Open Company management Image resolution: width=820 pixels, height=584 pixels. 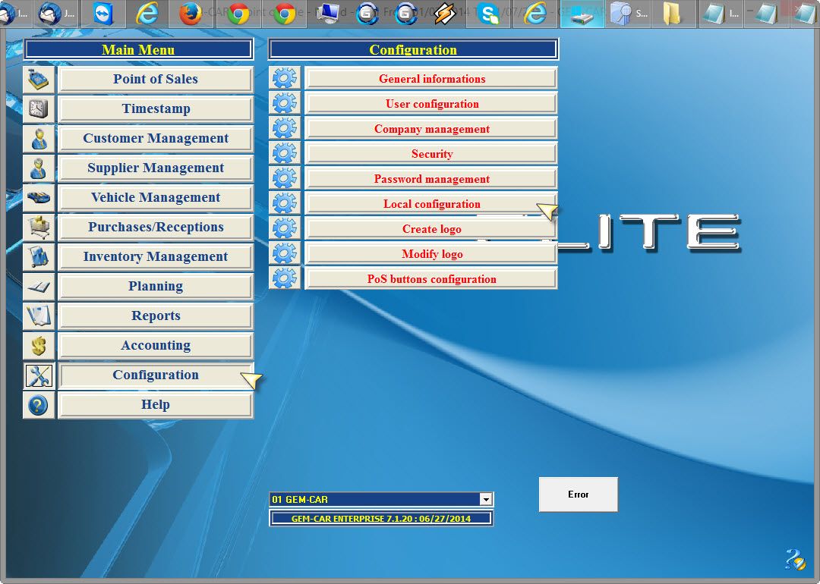pos(431,128)
